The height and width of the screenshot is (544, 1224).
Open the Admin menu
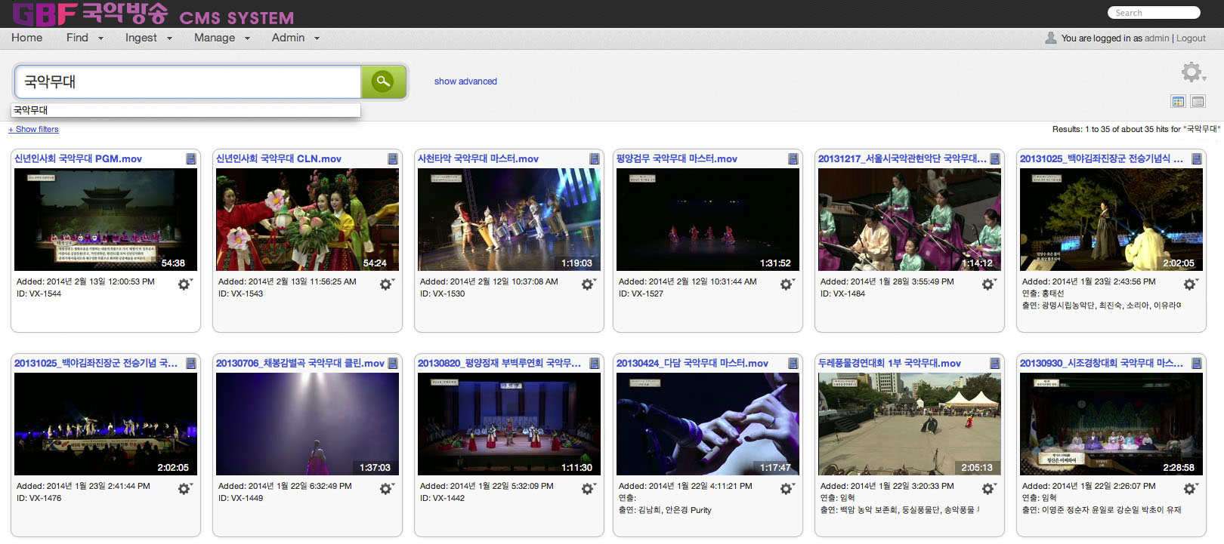[295, 38]
